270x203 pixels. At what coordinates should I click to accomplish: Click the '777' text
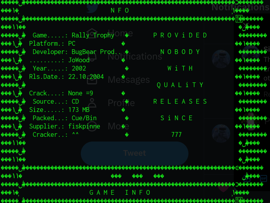[177, 134]
